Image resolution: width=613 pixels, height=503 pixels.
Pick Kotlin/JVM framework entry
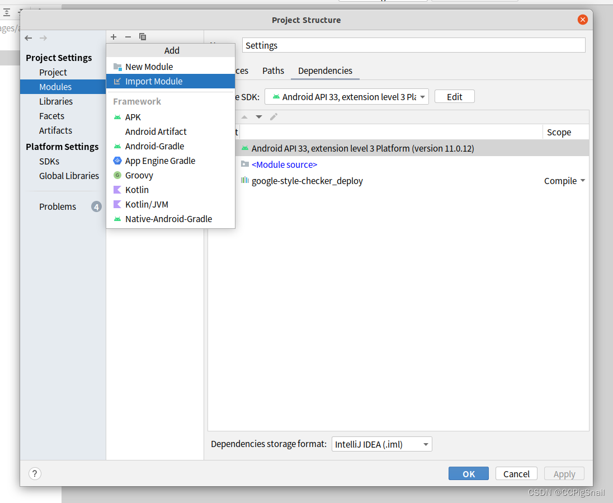171,204
